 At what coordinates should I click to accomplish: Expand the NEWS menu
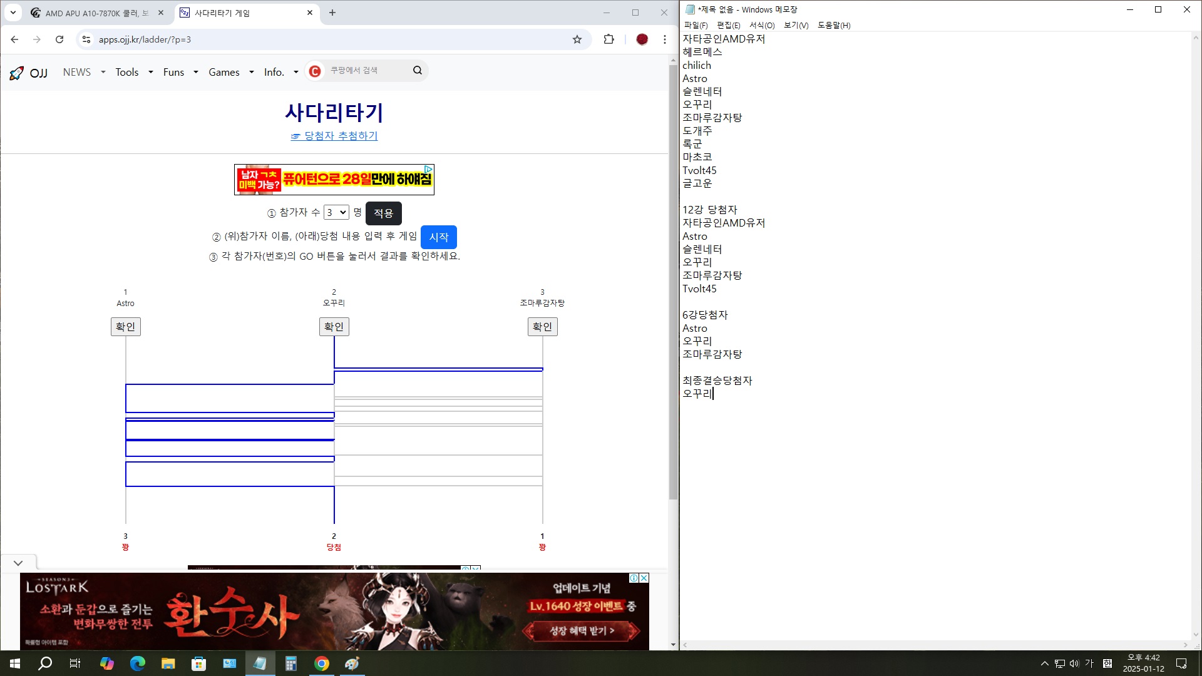coord(84,72)
